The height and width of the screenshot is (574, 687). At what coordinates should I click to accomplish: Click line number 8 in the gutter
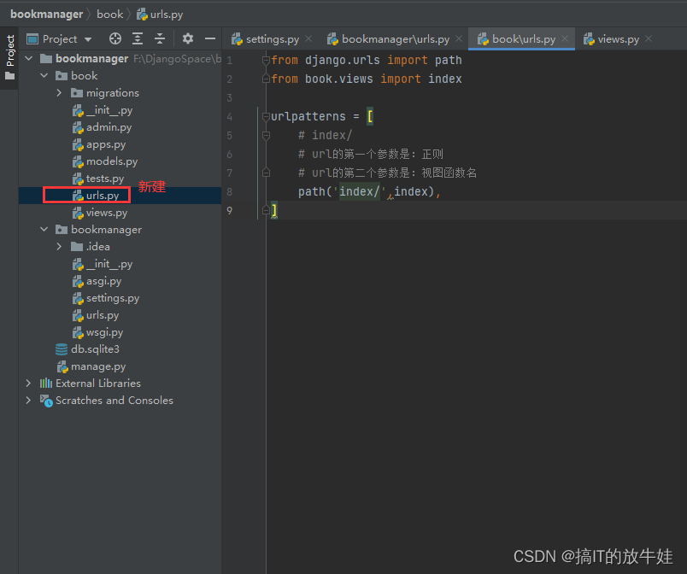pos(230,192)
